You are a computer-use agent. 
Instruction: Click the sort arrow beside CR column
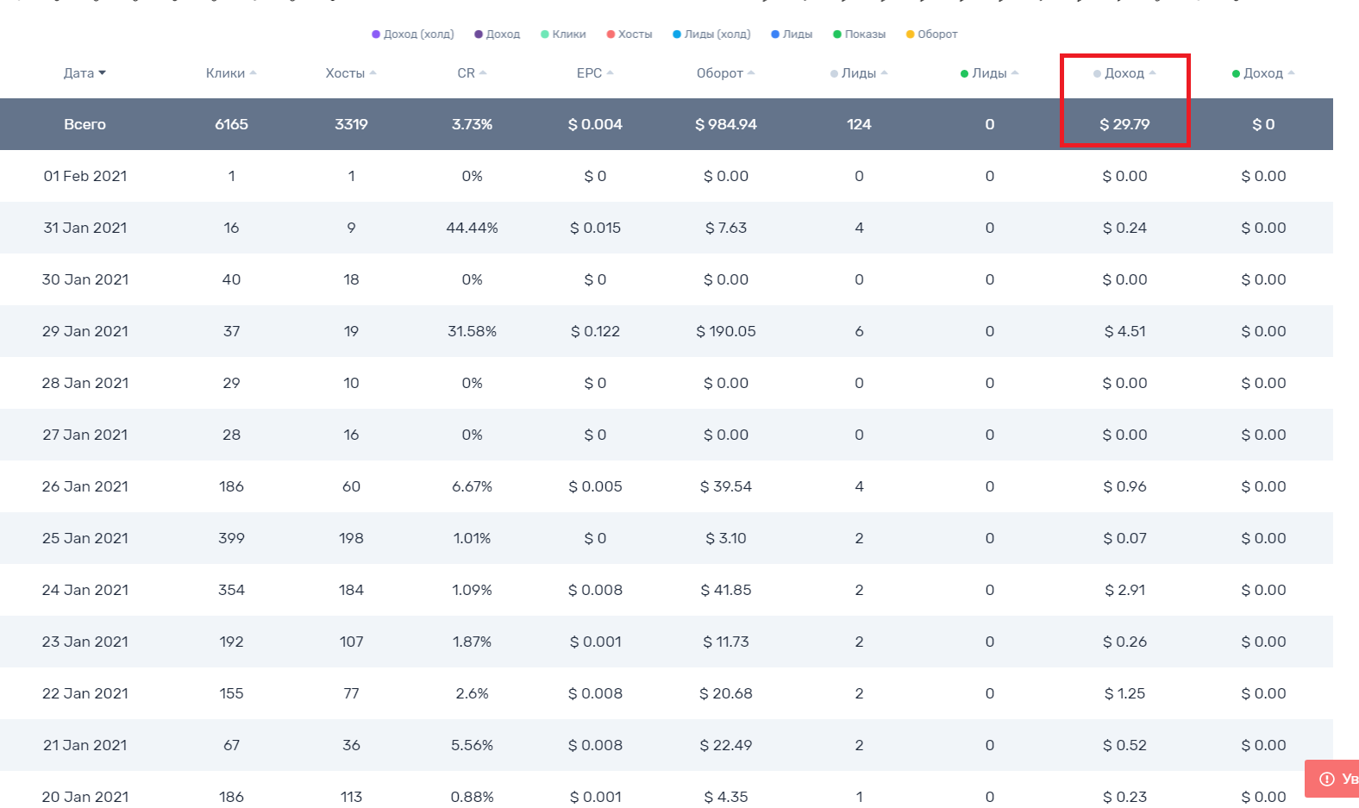tap(483, 73)
